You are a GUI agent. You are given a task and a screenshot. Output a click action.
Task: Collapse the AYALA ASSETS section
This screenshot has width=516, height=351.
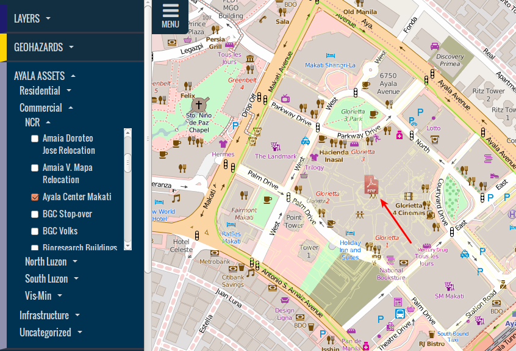(45, 76)
